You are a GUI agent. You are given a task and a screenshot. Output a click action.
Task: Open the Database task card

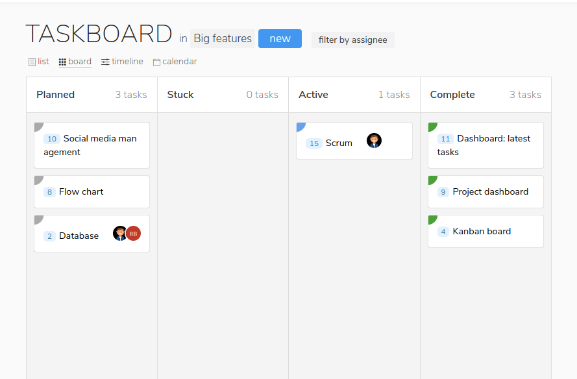coord(92,234)
